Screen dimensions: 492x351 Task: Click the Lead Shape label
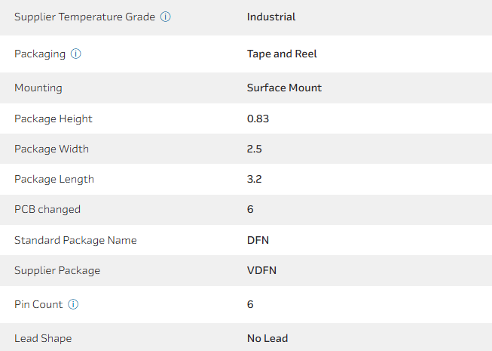click(x=43, y=338)
